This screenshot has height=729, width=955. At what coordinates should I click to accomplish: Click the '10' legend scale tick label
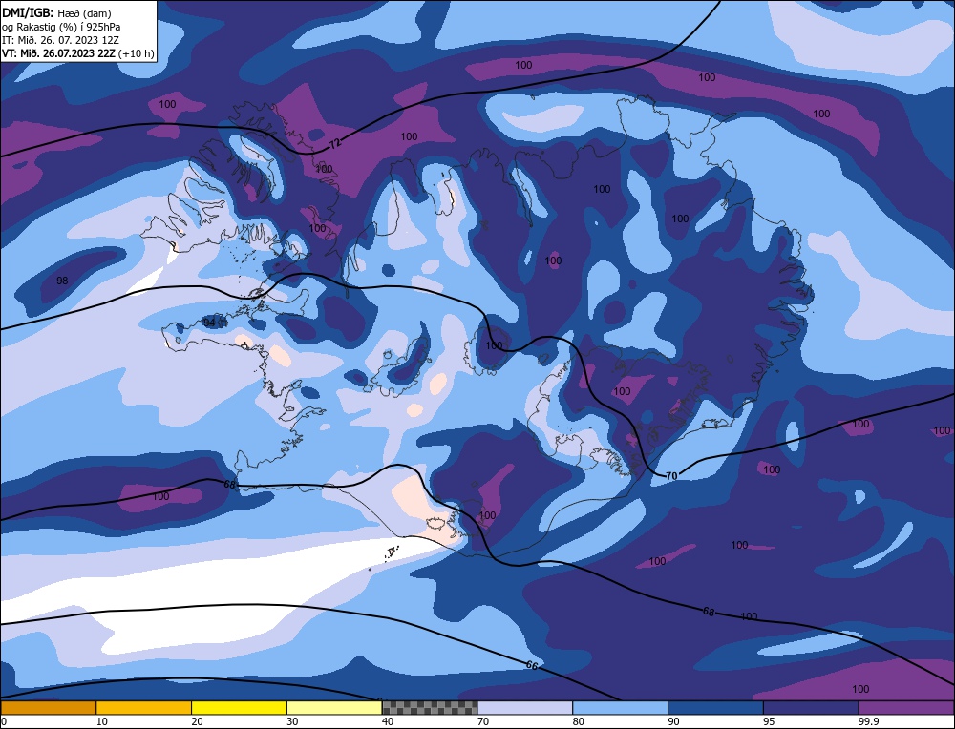(x=102, y=721)
